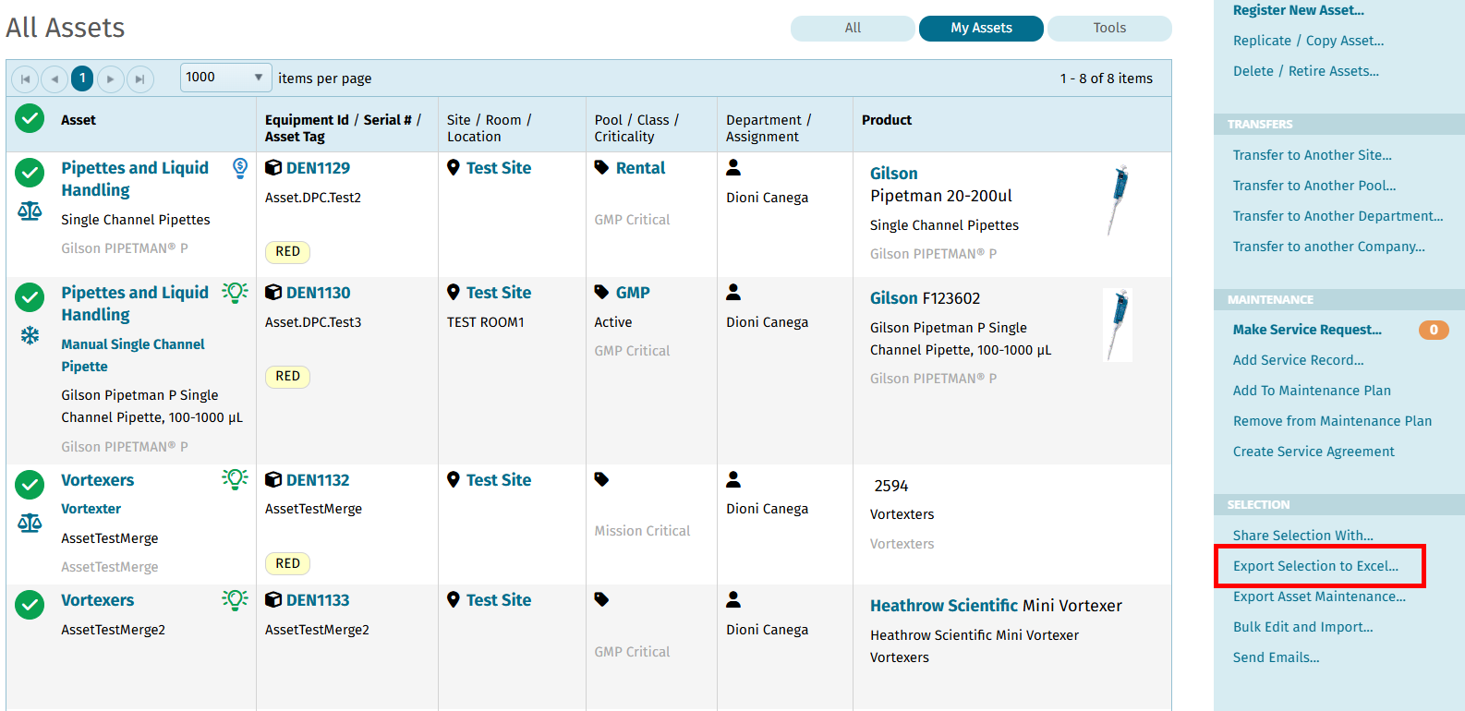The width and height of the screenshot is (1465, 711).
Task: Open the items per page dropdown
Action: coord(225,78)
